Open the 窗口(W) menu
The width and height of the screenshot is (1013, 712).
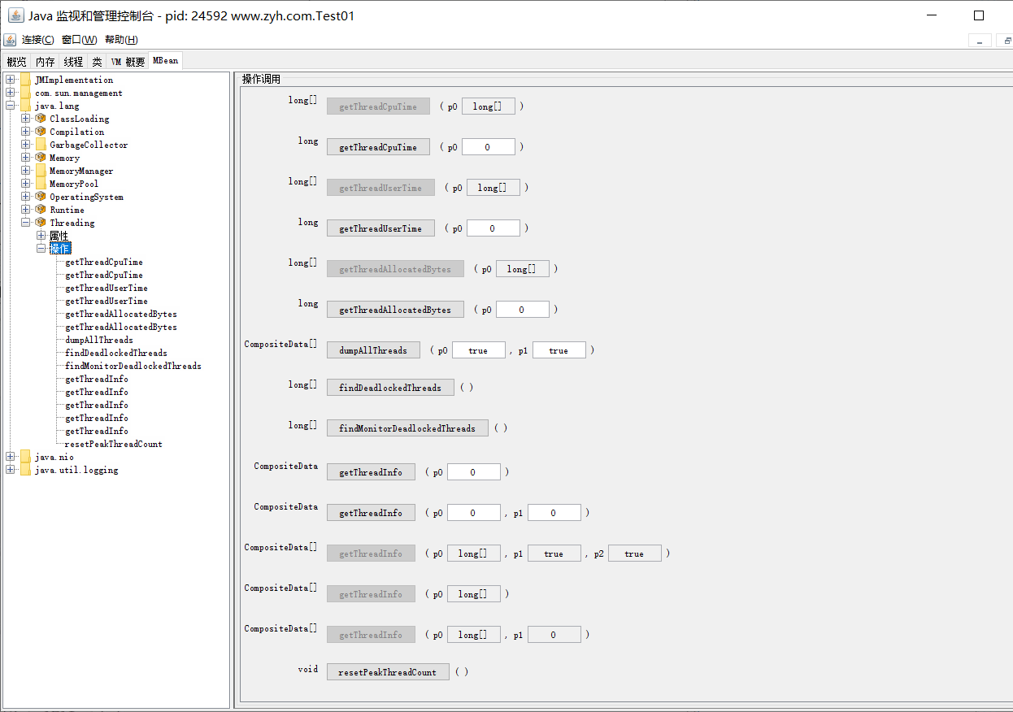(x=79, y=40)
